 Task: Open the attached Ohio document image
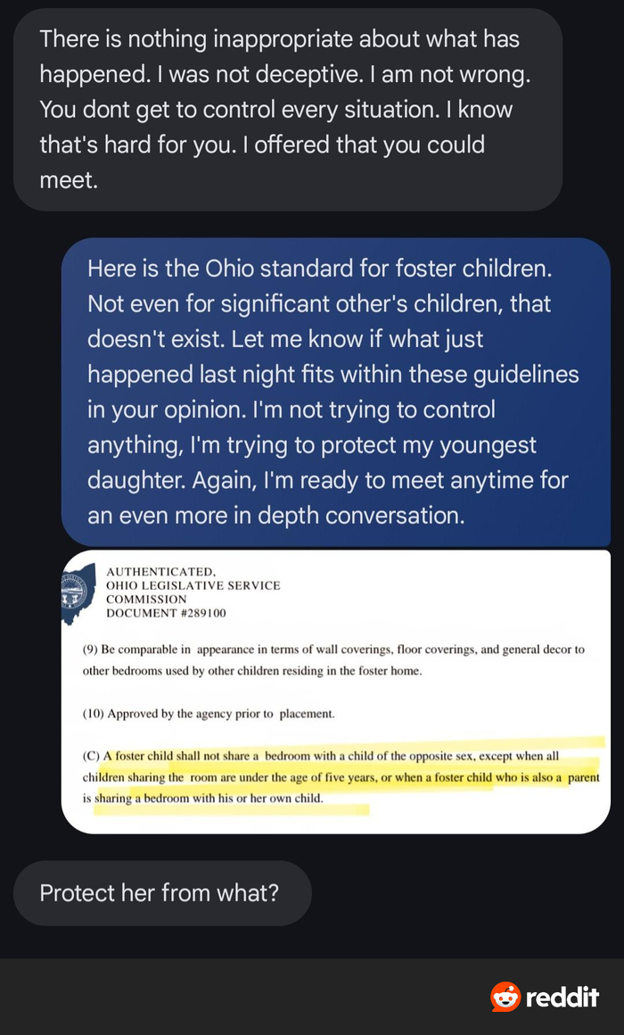point(335,691)
